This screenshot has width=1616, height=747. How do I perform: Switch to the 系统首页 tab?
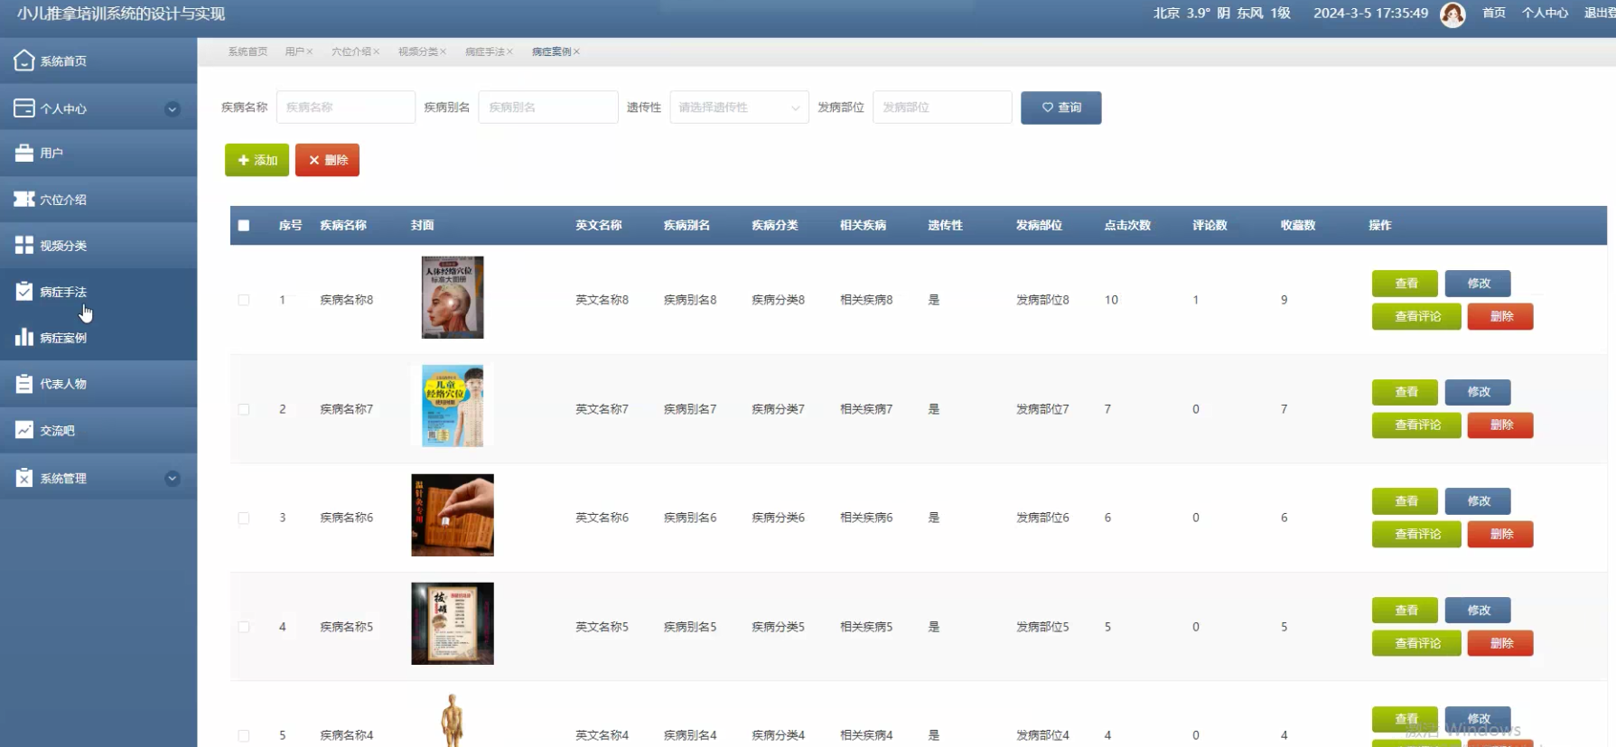pos(248,51)
